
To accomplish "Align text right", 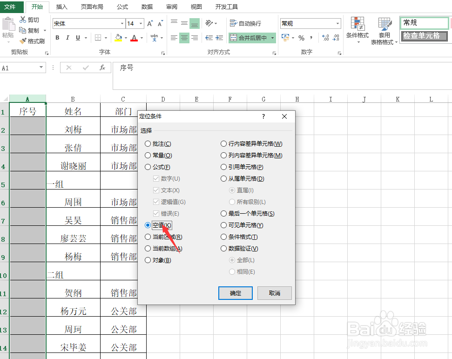I will click(195, 38).
